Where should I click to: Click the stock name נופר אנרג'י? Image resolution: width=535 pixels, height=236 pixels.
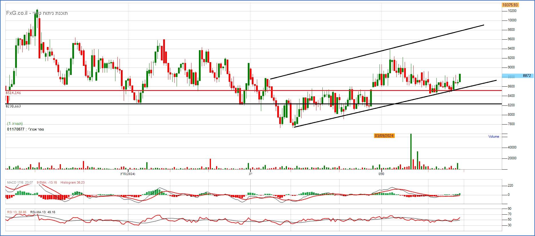click(36, 129)
